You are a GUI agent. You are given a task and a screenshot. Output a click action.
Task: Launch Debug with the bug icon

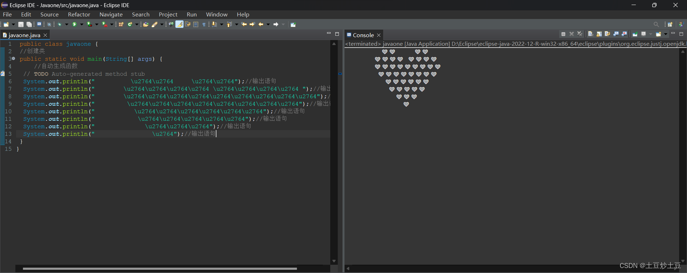pos(59,24)
